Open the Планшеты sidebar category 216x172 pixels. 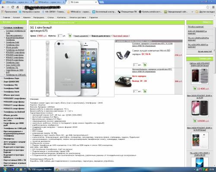[9, 139]
